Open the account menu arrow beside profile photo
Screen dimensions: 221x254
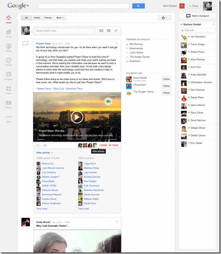tap(214, 6)
